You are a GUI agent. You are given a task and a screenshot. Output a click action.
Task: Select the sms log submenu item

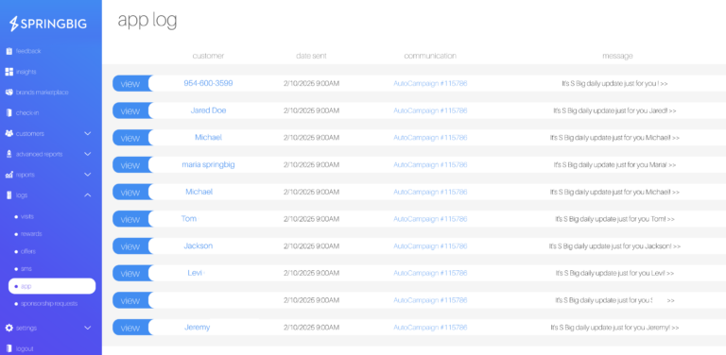[26, 268]
